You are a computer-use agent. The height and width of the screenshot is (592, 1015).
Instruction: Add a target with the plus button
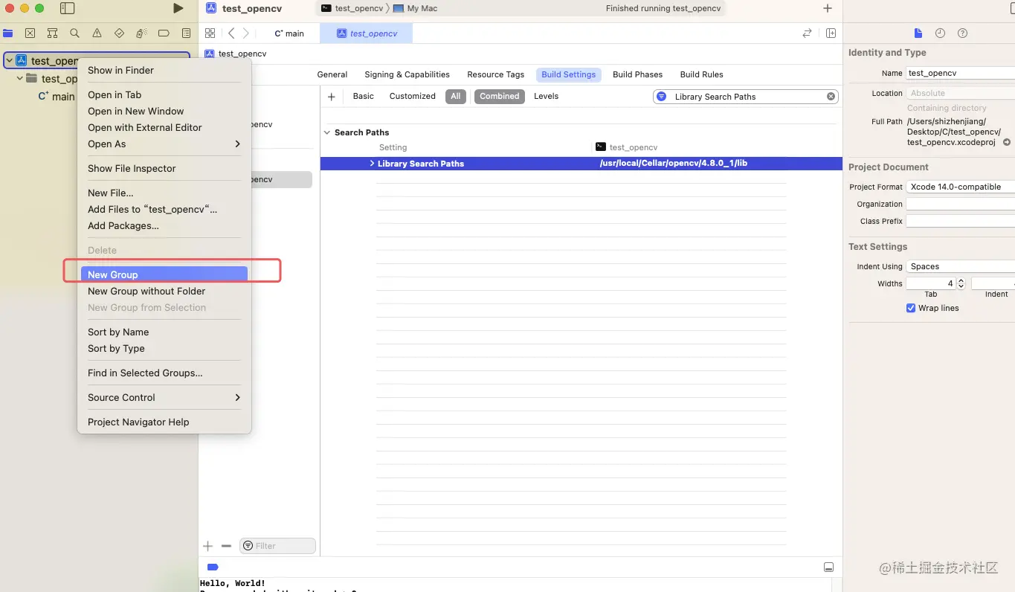207,546
